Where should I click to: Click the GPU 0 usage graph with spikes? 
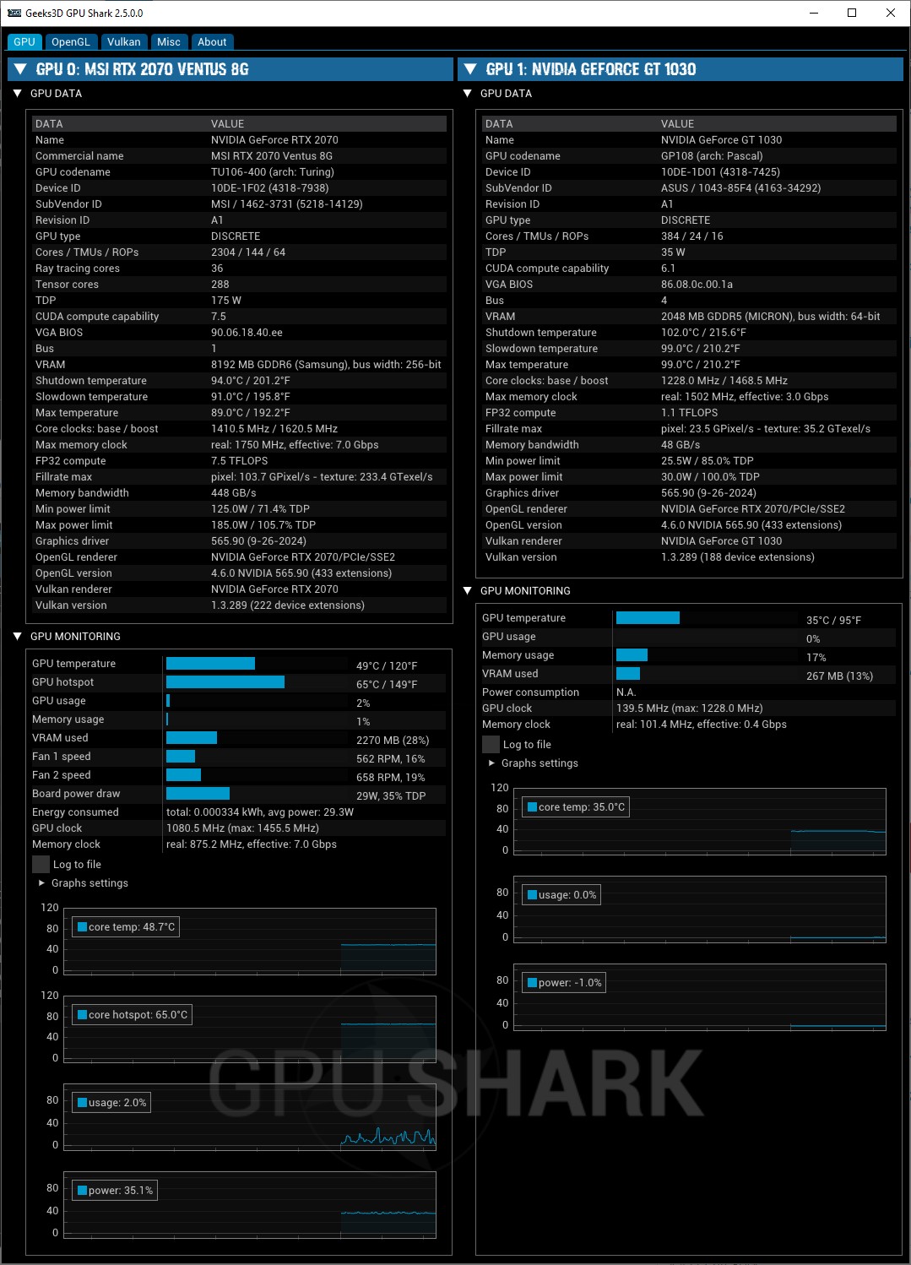click(250, 1117)
